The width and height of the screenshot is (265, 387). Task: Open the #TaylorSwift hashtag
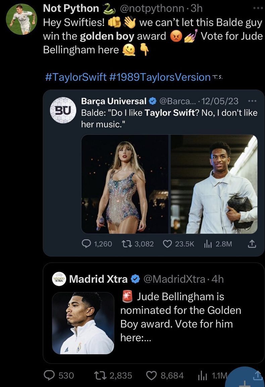[73, 77]
